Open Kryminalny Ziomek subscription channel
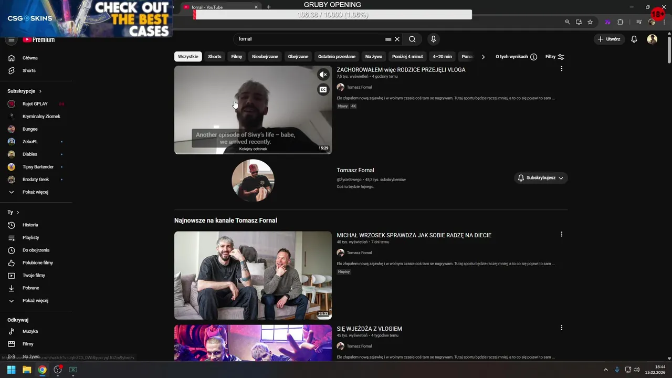The image size is (672, 378). [x=36, y=117]
